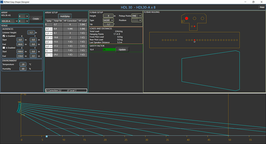Click first audience Start X field showing 6.0
The height and width of the screenshot is (144, 266).
click(x=20, y=40)
